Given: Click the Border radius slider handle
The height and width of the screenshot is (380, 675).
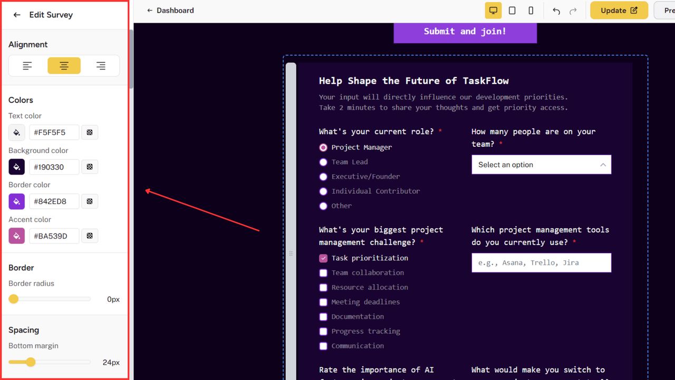Looking at the screenshot, I should (14, 299).
